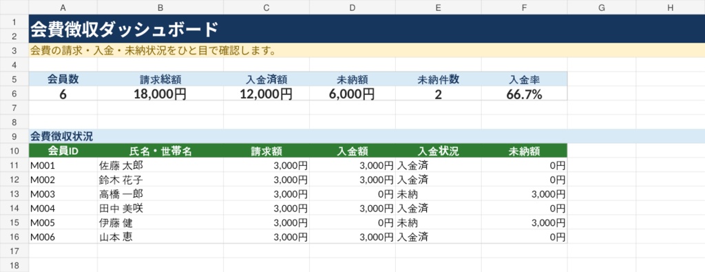Select the M001 member ID cell
This screenshot has width=705, height=272.
pyautogui.click(x=63, y=165)
